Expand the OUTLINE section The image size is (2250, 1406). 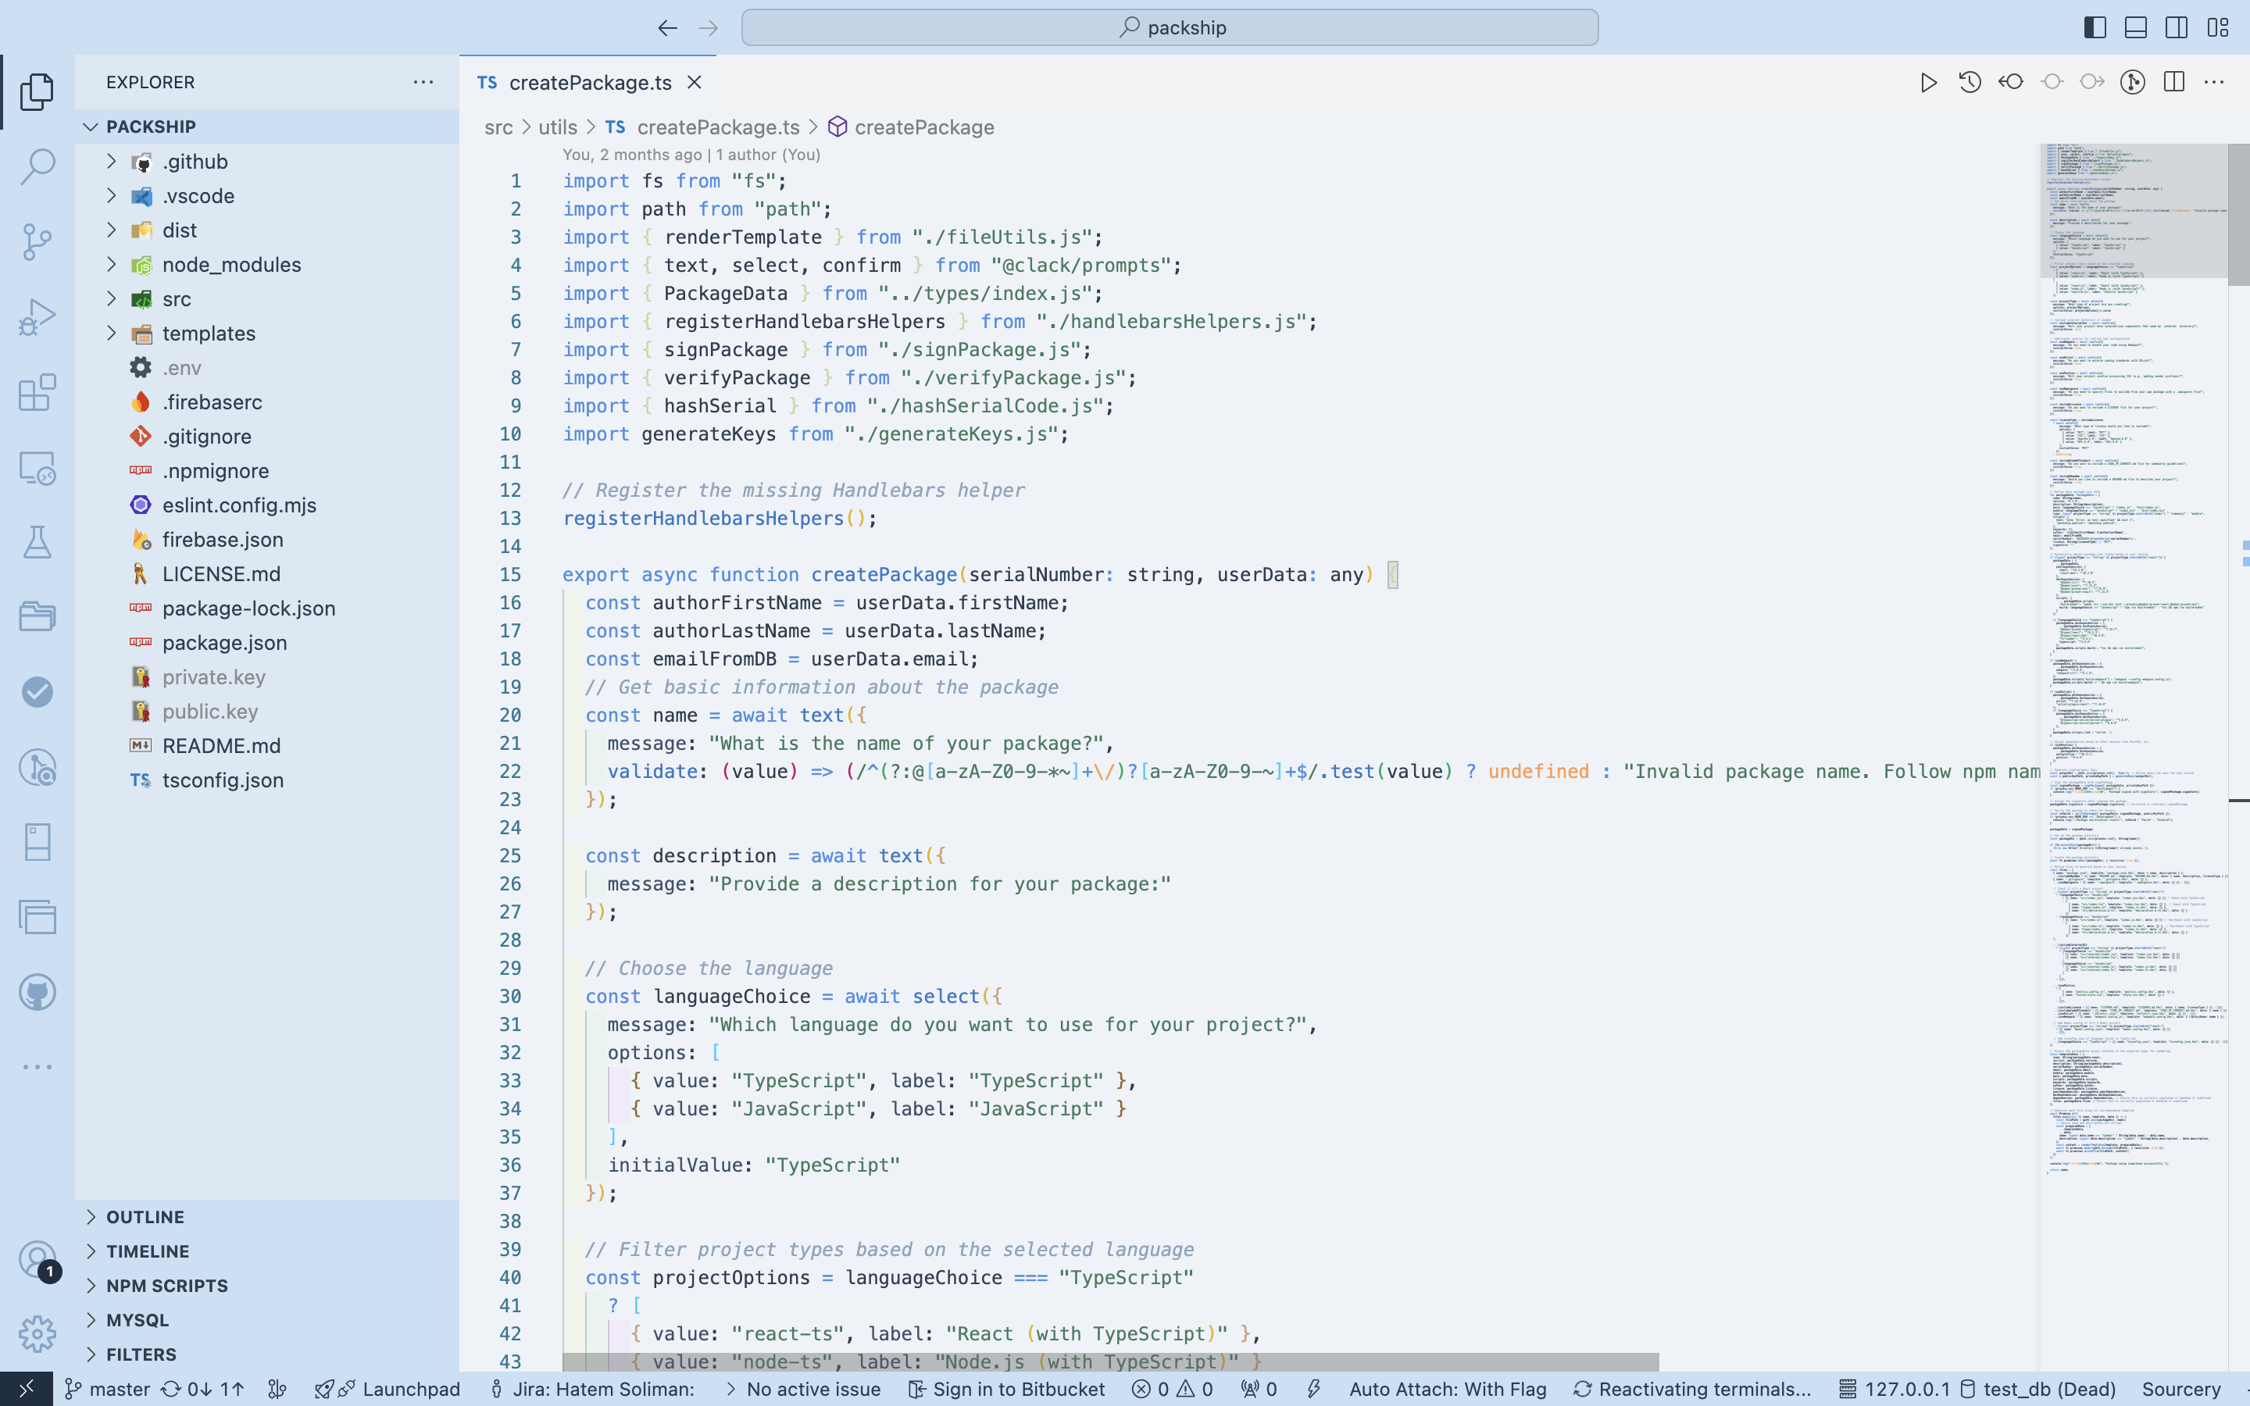(x=267, y=1217)
